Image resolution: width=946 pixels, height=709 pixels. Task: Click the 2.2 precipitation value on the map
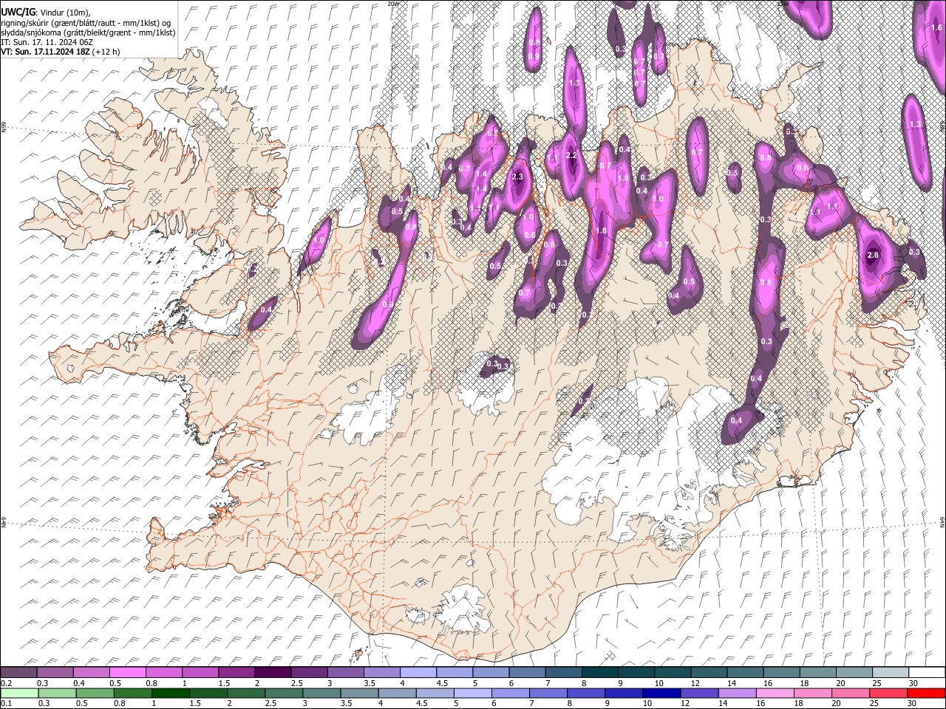[x=571, y=156]
